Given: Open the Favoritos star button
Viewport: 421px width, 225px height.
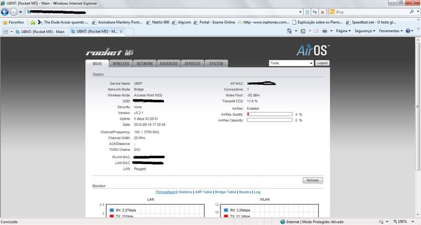Looking at the screenshot, I should 14,22.
